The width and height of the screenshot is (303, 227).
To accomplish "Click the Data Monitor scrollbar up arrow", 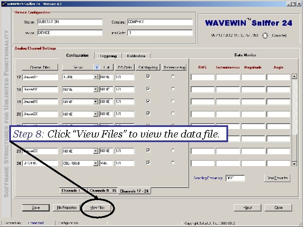I will click(294, 76).
